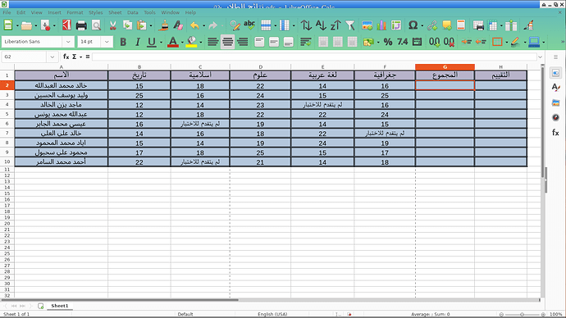
Task: Click the Sort ascending icon
Action: point(321,25)
